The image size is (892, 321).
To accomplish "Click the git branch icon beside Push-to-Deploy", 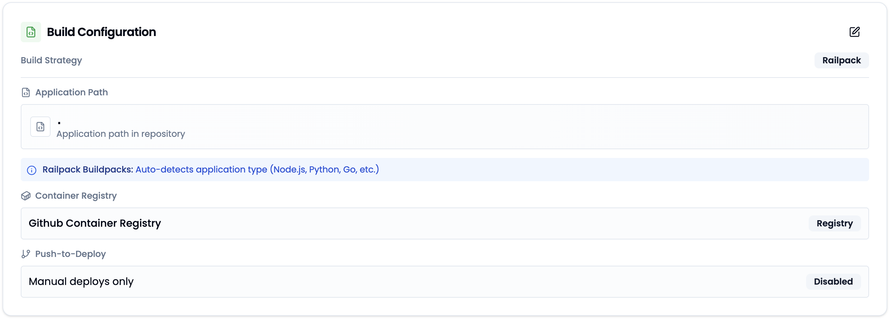I will point(26,254).
